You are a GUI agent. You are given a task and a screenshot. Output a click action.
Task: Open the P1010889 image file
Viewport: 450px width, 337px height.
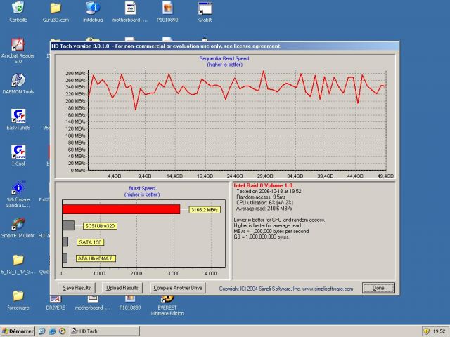click(x=130, y=302)
